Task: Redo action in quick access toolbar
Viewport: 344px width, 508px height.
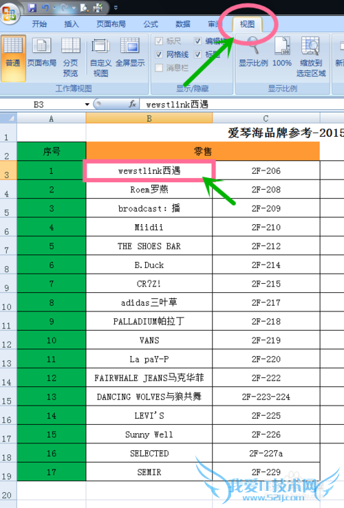Action: 65,8
